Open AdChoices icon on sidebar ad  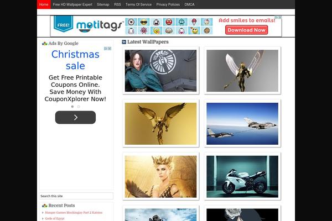pyautogui.click(x=106, y=49)
